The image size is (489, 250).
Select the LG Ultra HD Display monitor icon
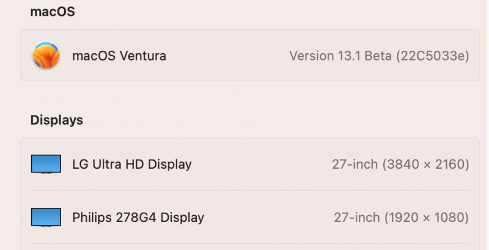46,164
